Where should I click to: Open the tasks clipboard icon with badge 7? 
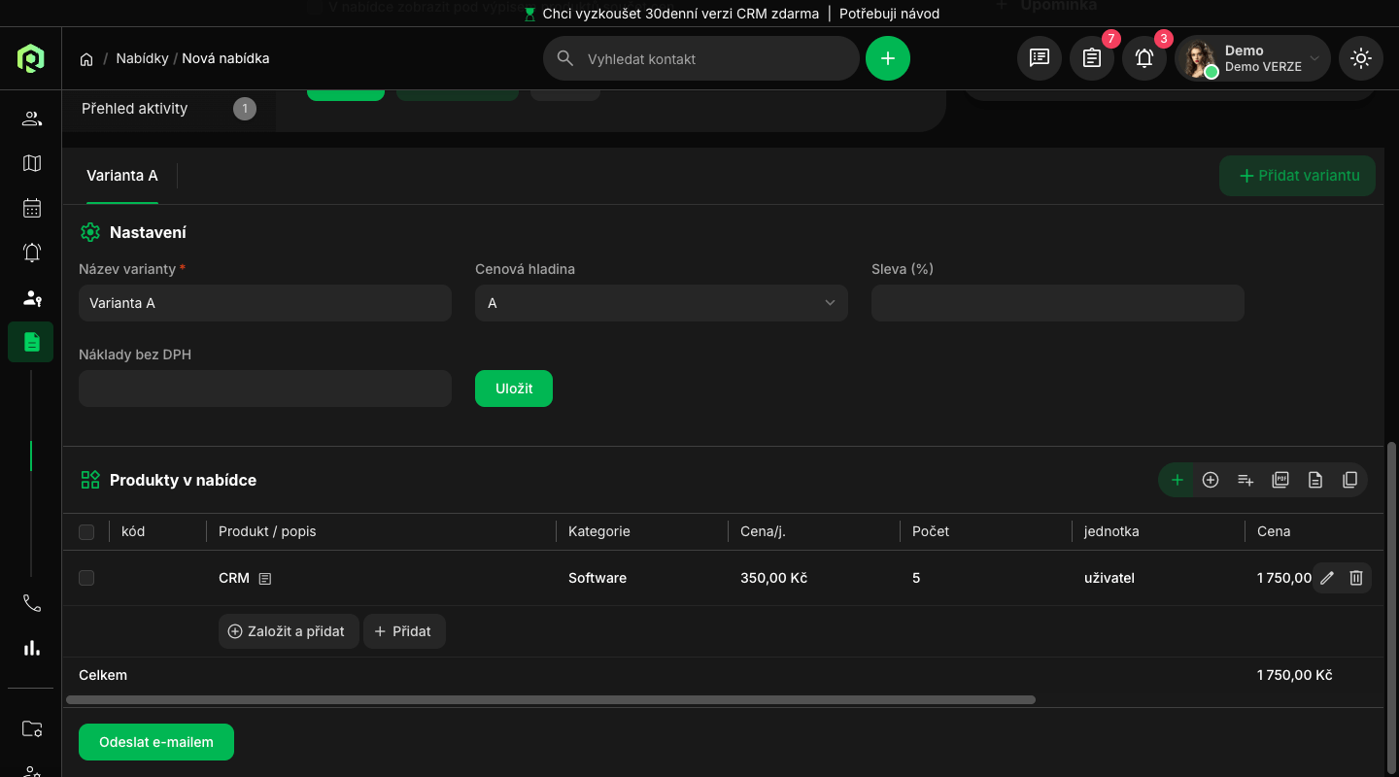point(1092,58)
